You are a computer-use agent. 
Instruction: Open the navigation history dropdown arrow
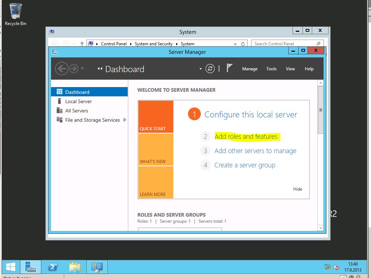[x=82, y=69]
